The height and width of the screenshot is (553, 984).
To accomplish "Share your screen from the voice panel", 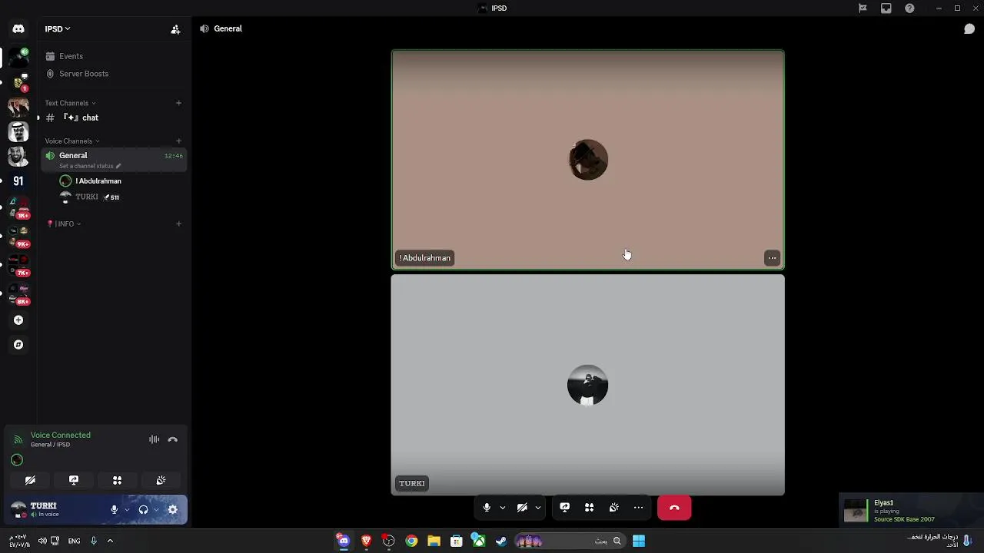I will click(x=74, y=480).
